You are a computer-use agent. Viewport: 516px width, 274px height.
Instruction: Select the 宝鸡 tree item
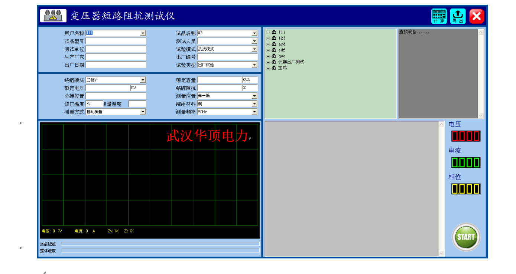283,68
